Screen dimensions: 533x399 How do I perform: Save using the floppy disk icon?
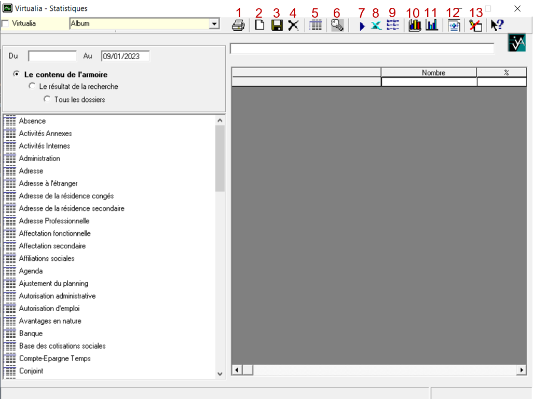coord(277,25)
